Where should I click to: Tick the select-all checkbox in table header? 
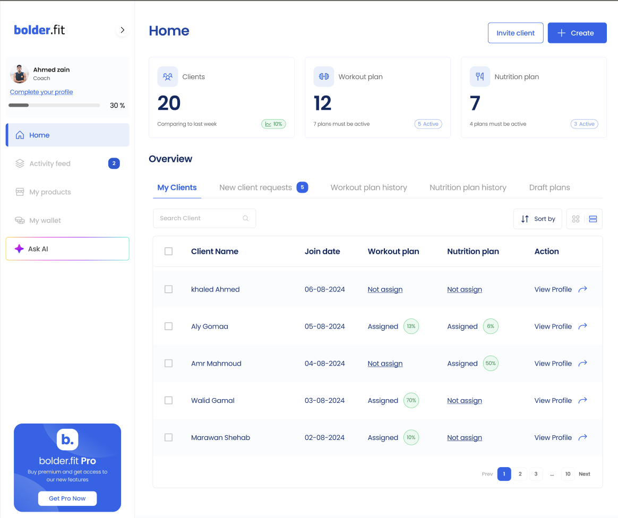[x=168, y=252]
